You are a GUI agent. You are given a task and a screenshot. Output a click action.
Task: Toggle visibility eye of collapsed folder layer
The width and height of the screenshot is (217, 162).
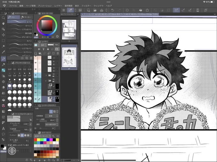35,75
